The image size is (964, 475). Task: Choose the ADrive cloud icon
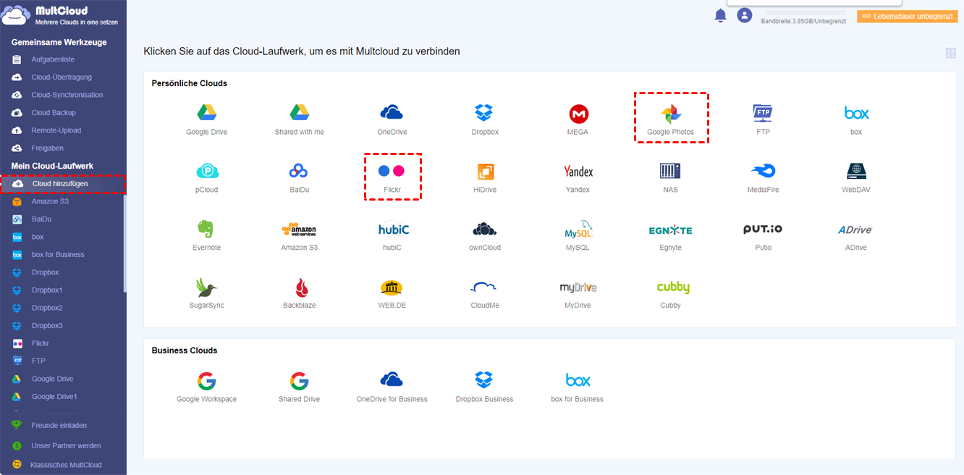(x=855, y=230)
